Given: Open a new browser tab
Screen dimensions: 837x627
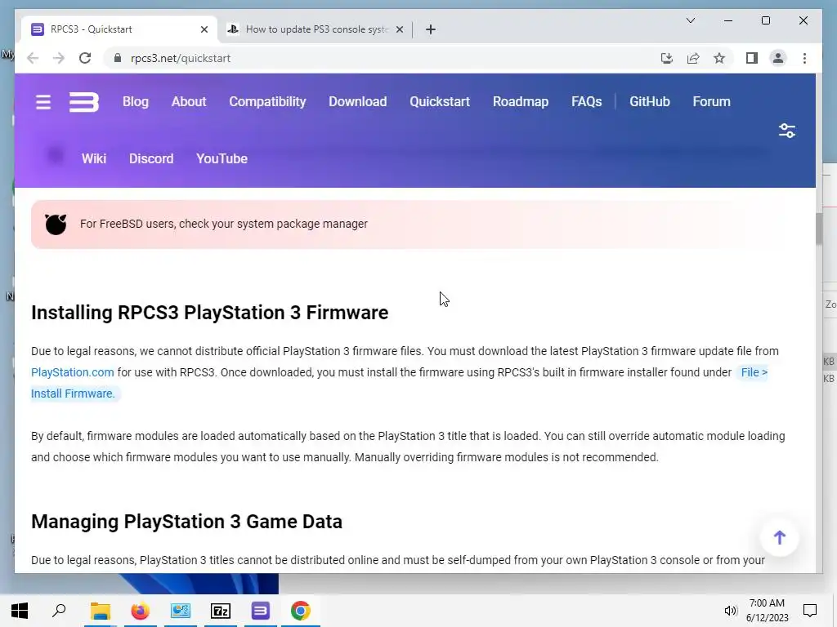Looking at the screenshot, I should [x=431, y=29].
